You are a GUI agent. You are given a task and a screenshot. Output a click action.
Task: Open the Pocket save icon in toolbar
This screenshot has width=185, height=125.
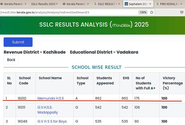pos(182,12)
